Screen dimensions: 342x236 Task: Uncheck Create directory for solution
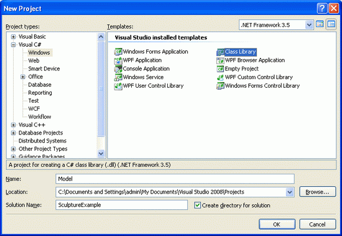(197, 205)
